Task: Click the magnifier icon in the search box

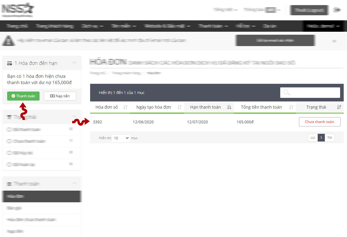Action: pyautogui.click(x=287, y=92)
